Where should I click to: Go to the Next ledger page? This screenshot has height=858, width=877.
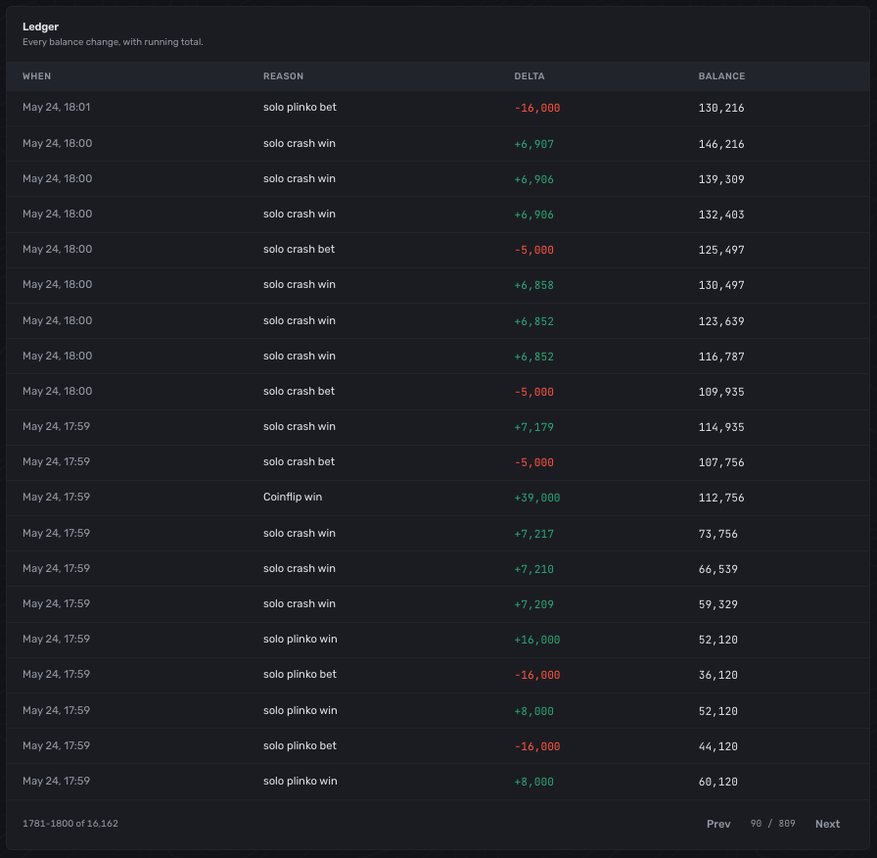point(827,824)
